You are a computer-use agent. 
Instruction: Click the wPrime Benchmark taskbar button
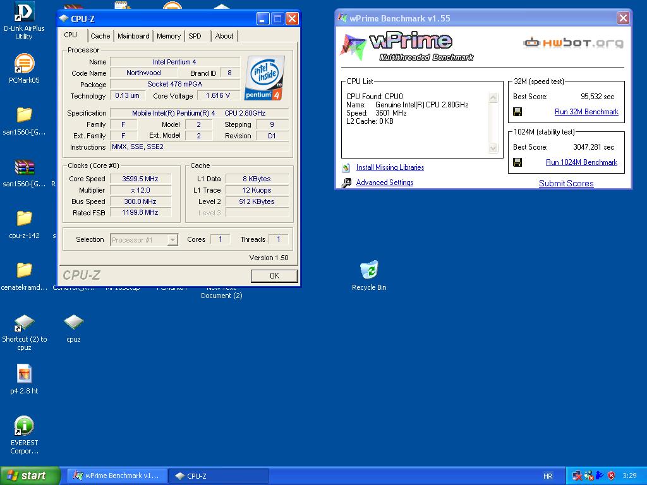point(117,476)
